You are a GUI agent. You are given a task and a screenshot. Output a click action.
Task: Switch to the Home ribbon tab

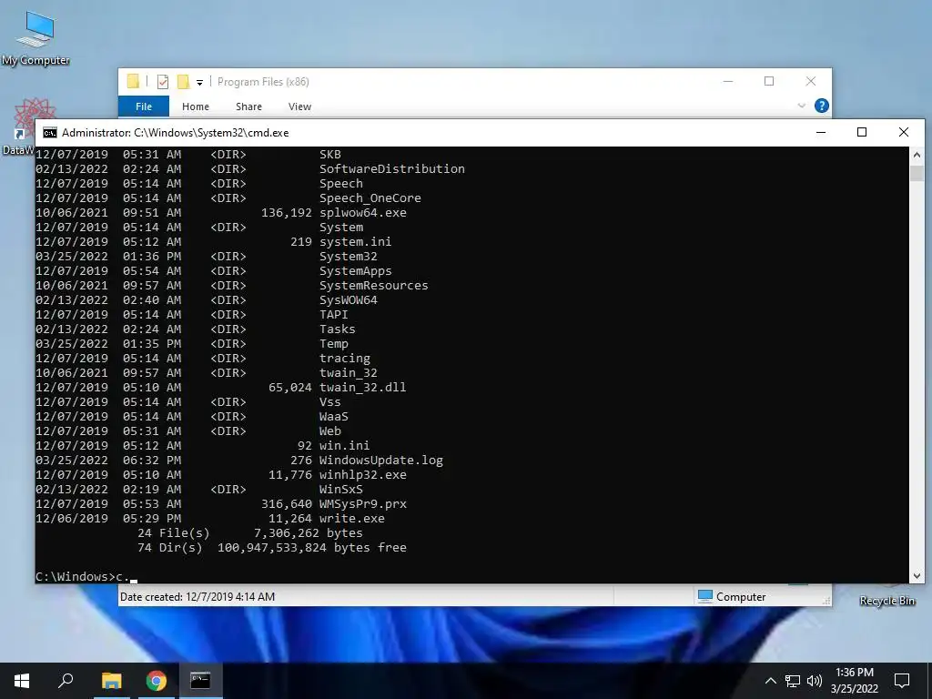196,106
